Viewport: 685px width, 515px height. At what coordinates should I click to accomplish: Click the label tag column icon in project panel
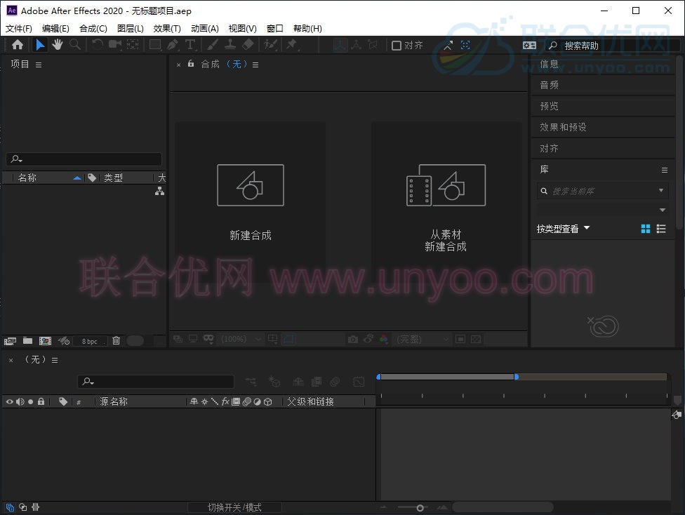(x=92, y=178)
